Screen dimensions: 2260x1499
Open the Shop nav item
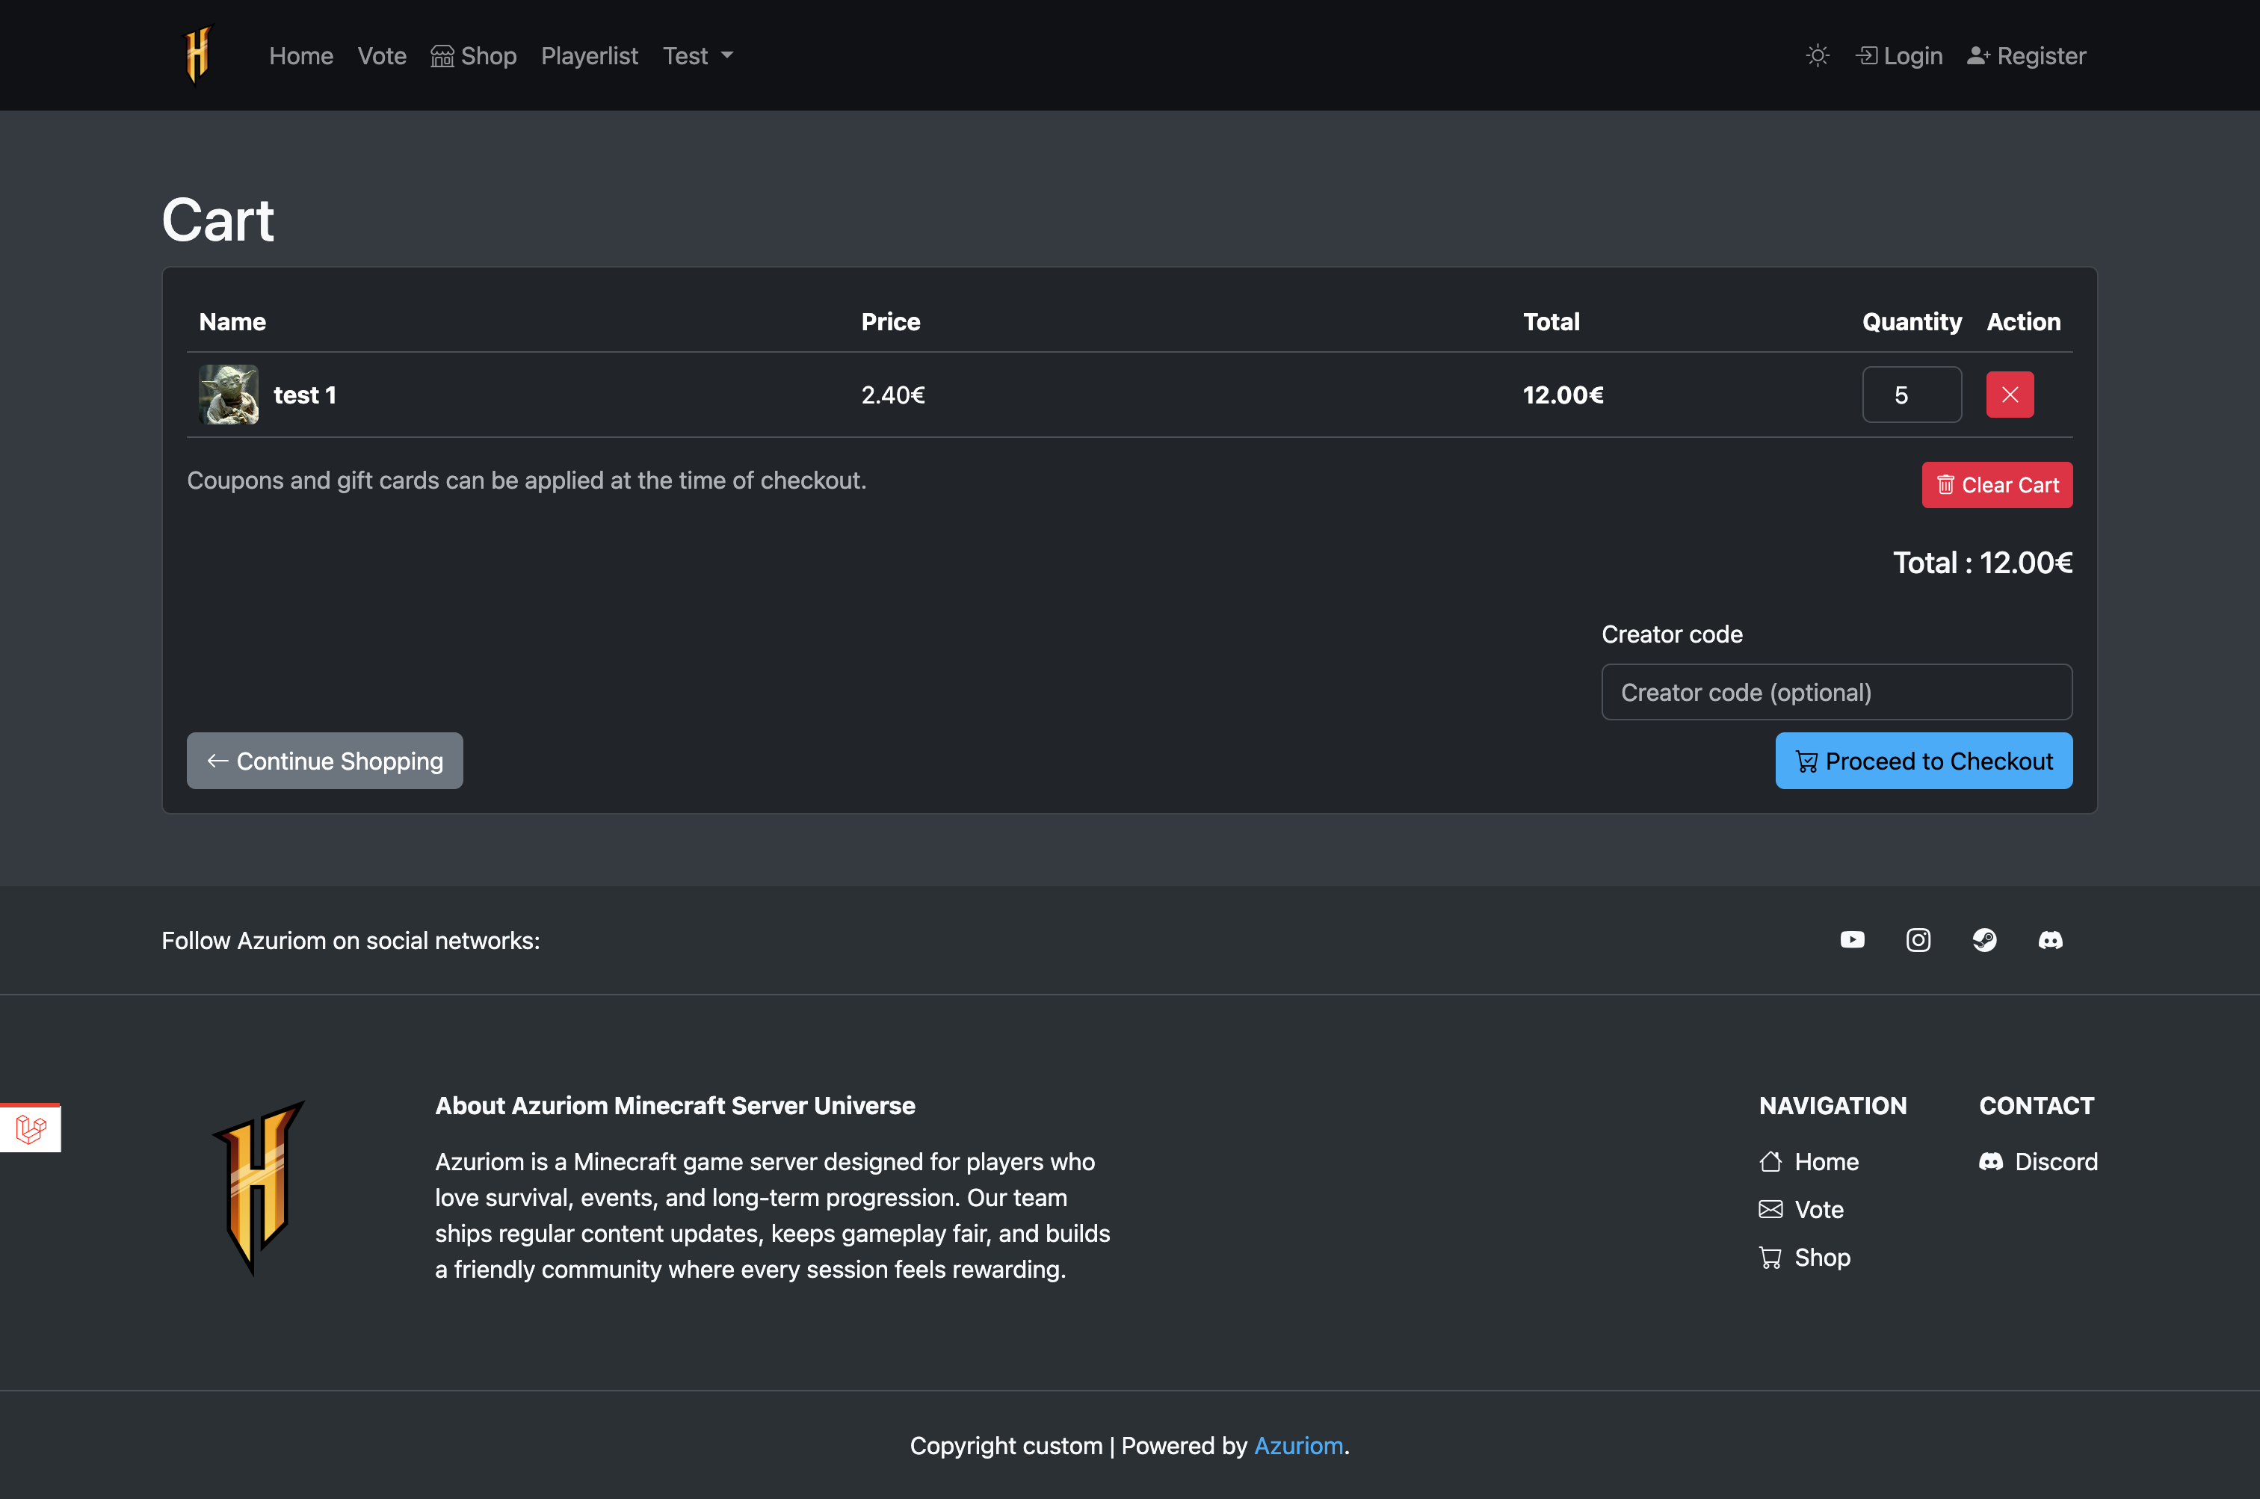[x=474, y=55]
